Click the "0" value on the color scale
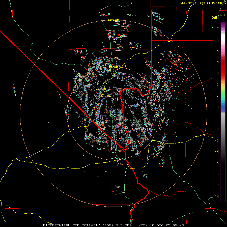The height and width of the screenshot is (227, 227). pos(218,107)
